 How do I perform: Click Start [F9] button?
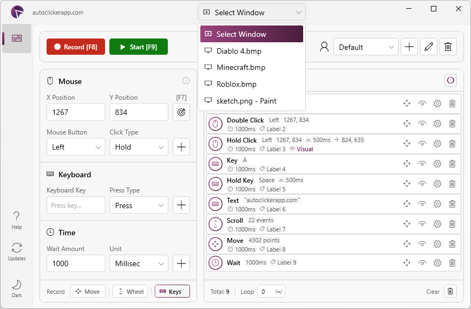click(139, 47)
